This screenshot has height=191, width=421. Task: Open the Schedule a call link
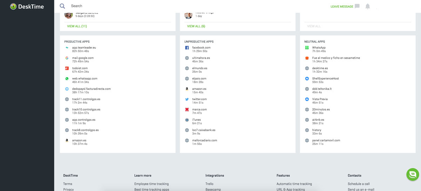359,184
